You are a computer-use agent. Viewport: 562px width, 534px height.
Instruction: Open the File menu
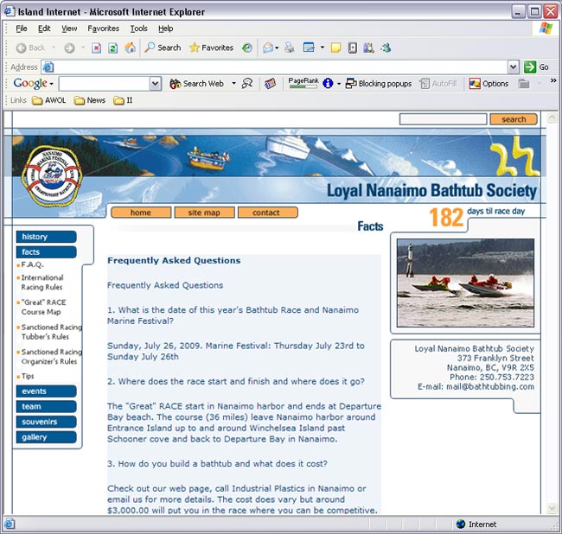(22, 29)
